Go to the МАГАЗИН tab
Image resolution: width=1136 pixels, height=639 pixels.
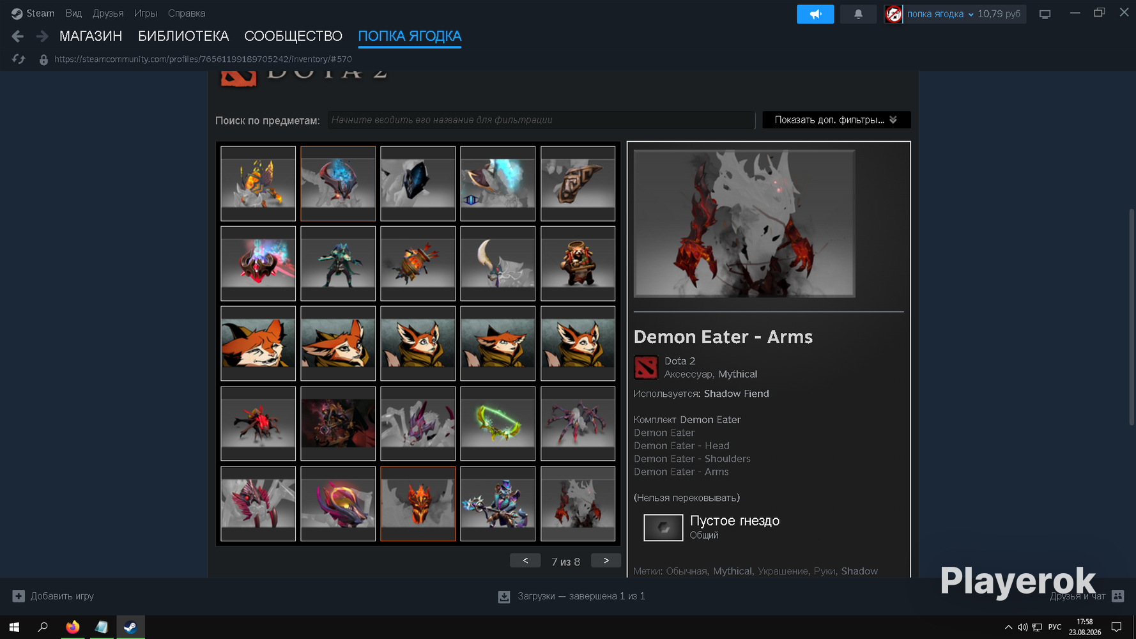[x=91, y=36]
